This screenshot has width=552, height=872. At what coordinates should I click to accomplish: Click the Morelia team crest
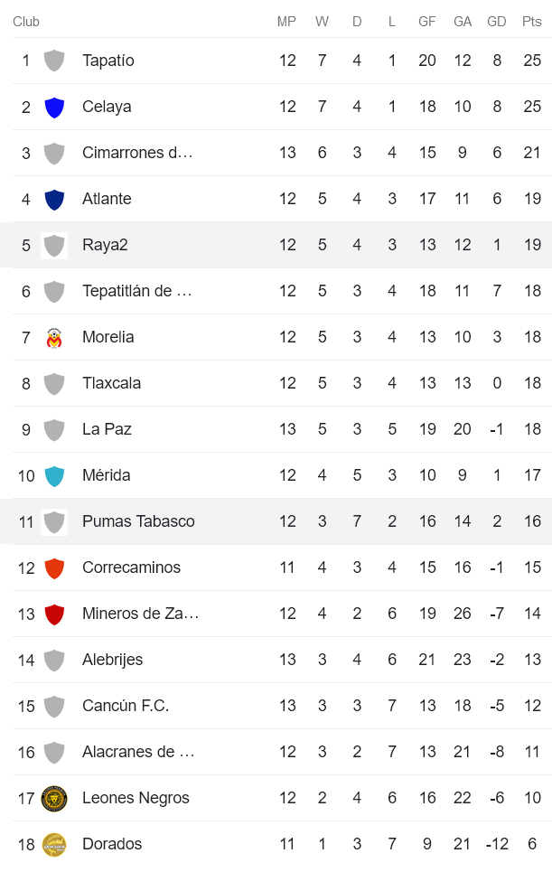point(54,337)
